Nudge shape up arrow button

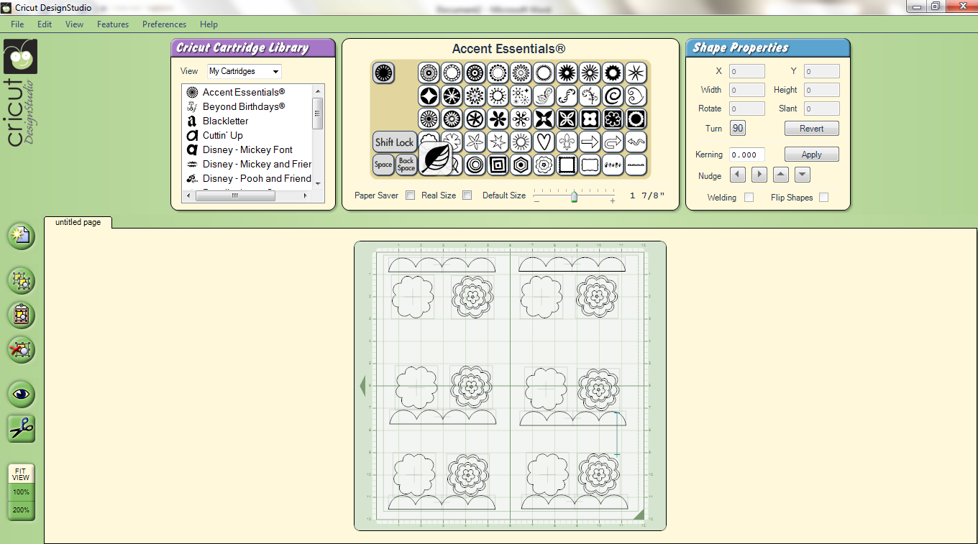pyautogui.click(x=781, y=174)
